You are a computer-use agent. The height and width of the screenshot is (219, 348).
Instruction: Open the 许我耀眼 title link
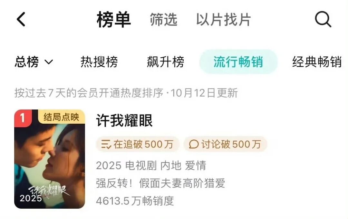(124, 120)
